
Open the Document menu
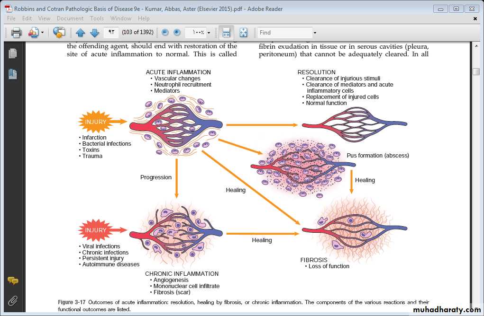click(x=70, y=18)
